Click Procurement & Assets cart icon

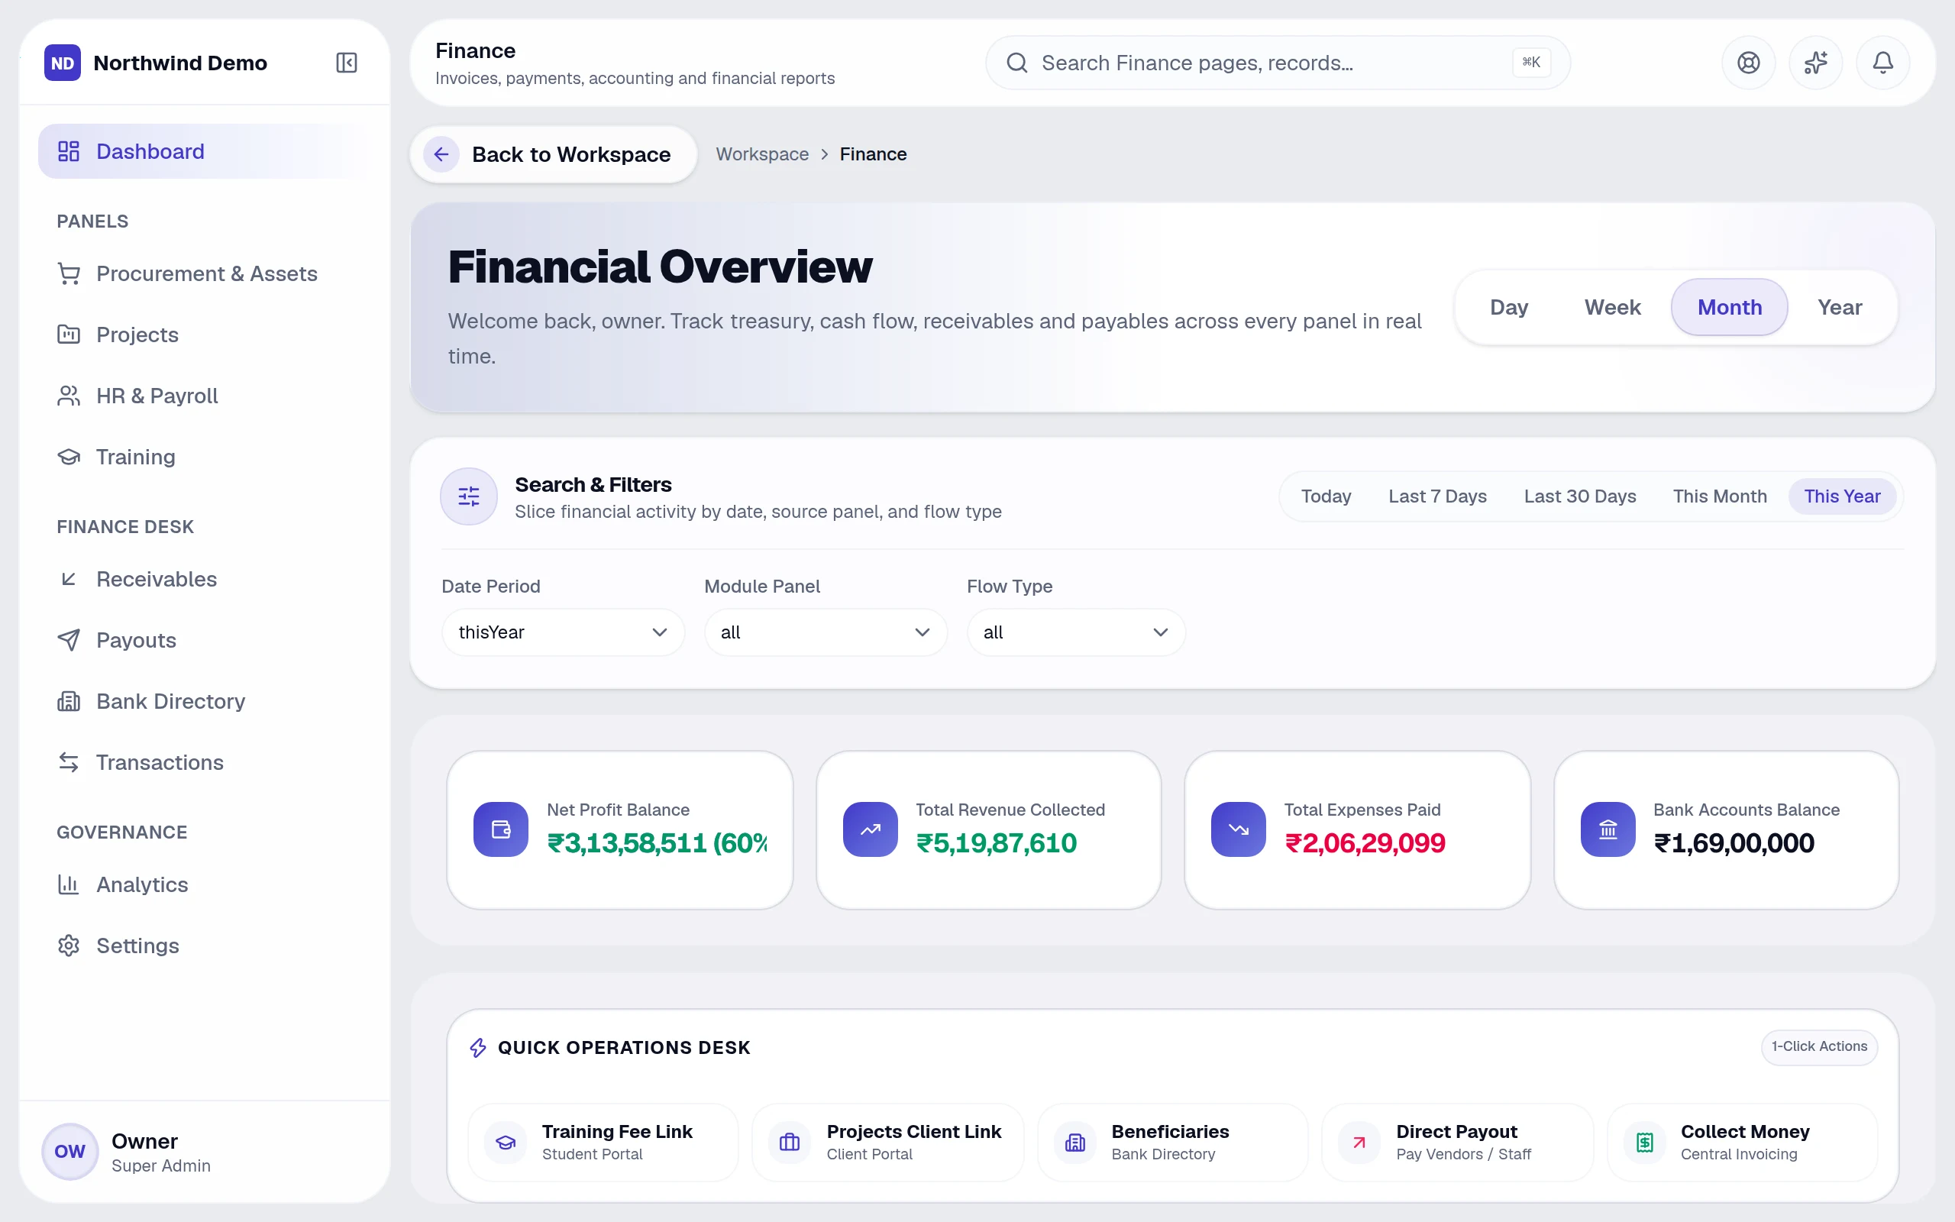(69, 274)
